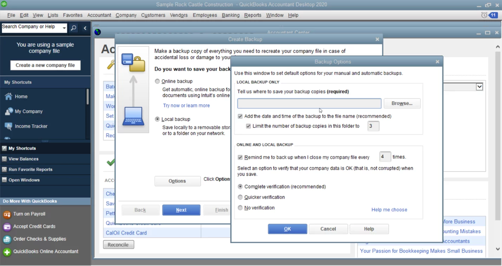Click the alerts badge showing 11
This screenshot has width=502, height=266.
[493, 15]
